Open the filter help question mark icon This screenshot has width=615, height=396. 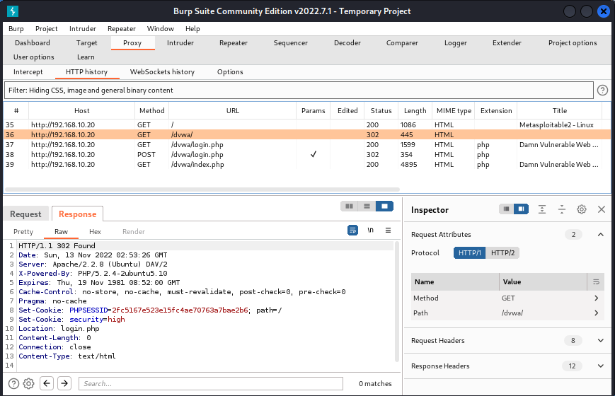[x=602, y=91]
